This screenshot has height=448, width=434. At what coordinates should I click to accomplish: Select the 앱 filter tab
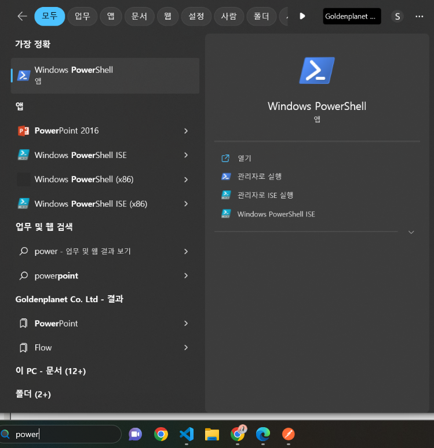111,16
